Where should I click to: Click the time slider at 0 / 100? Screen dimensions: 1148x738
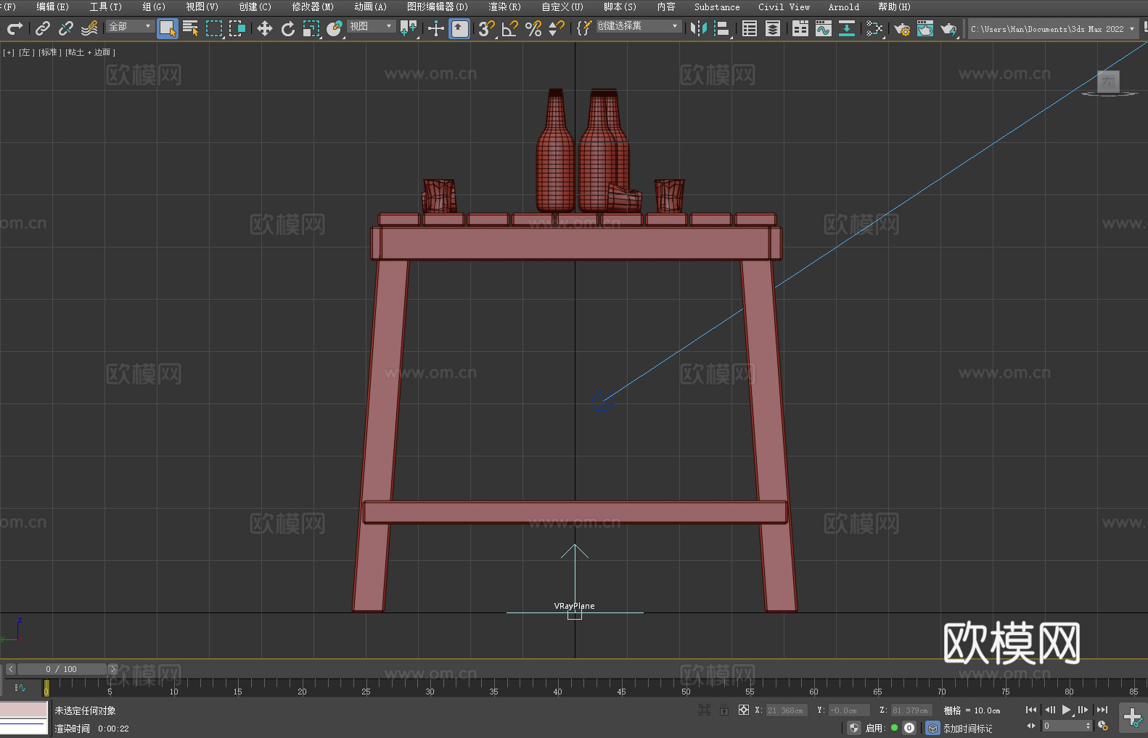click(x=61, y=669)
